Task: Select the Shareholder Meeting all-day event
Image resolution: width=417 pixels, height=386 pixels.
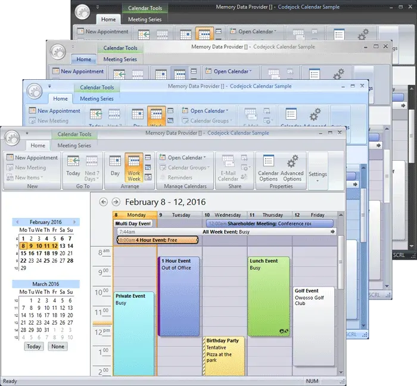Action: tap(270, 223)
